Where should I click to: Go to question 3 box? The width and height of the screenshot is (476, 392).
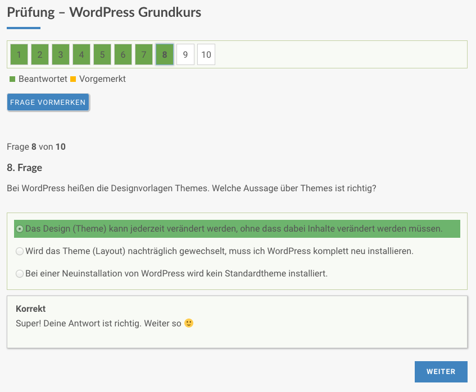tap(61, 54)
